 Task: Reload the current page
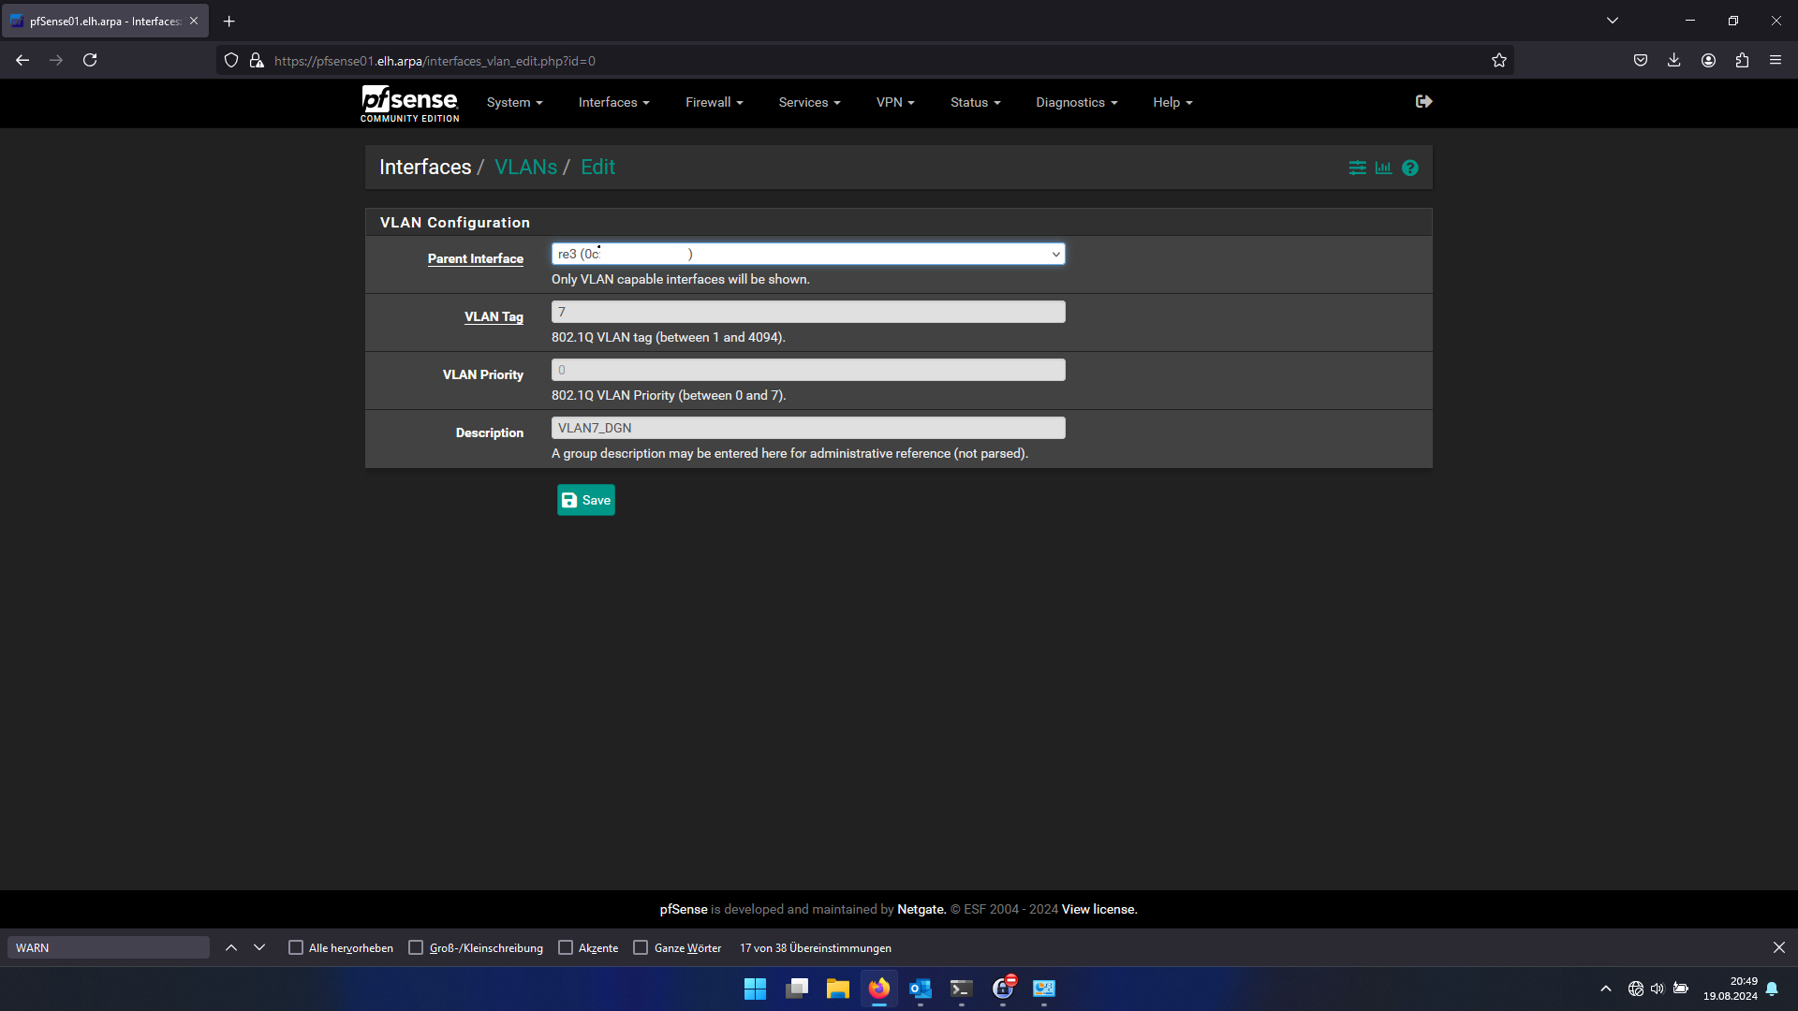90,60
